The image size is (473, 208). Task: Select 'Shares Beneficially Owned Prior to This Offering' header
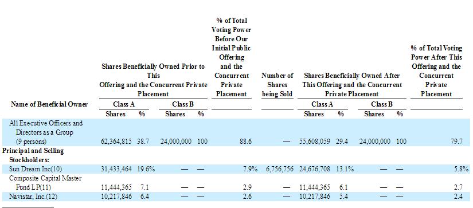pos(153,80)
